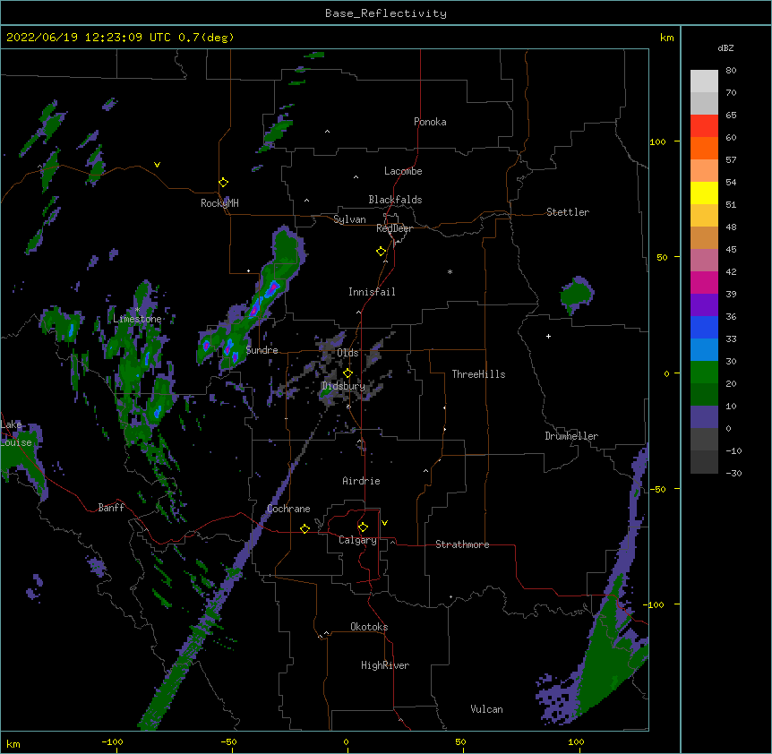The height and width of the screenshot is (754, 772).
Task: Click the Olds text label
Action: 347,353
